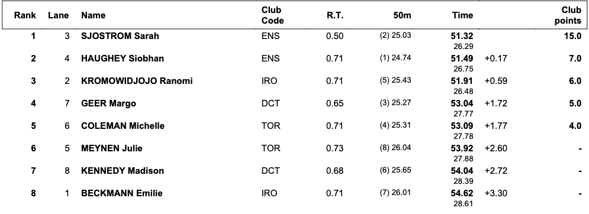Click COLEMAN Michelle's name
The height and width of the screenshot is (214, 589).
pos(123,126)
